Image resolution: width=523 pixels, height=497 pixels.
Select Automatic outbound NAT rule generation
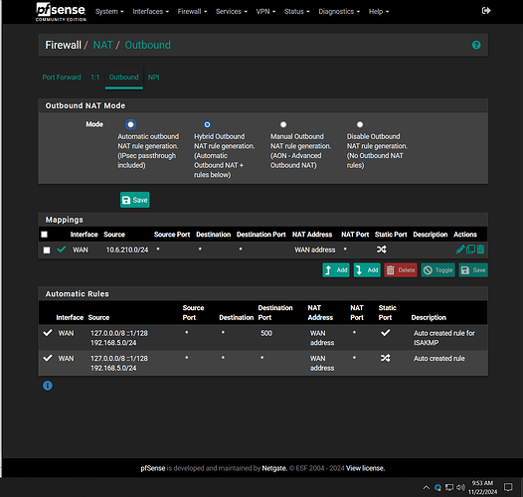[x=130, y=124]
